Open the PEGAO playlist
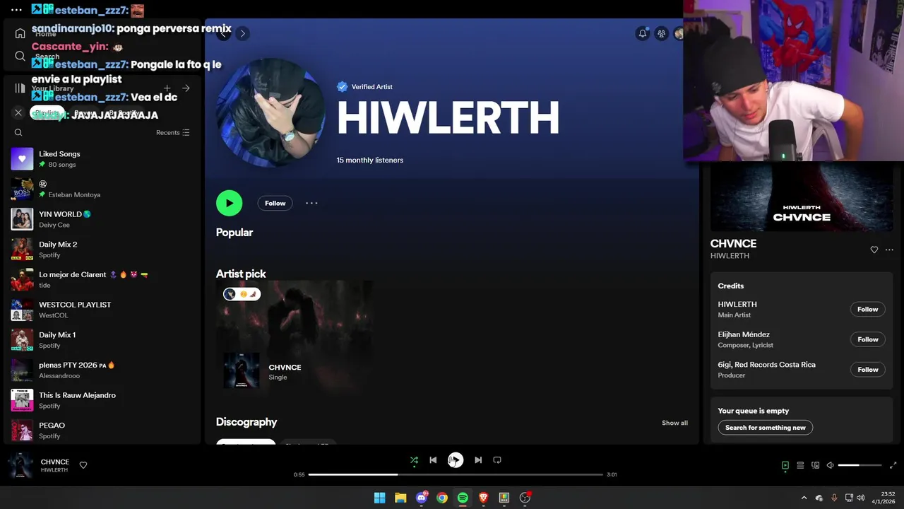 (102, 430)
